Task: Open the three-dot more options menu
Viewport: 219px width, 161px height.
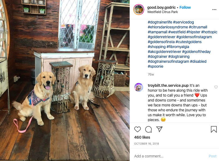Action: coord(214,10)
